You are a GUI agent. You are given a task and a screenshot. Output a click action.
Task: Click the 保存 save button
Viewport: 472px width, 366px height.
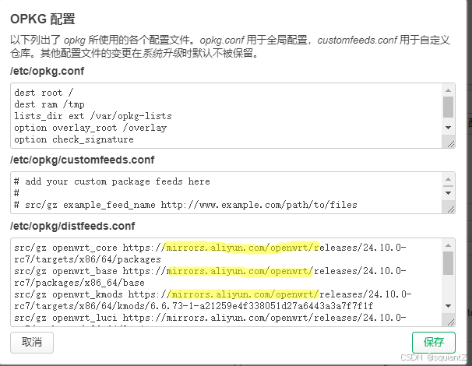[434, 342]
